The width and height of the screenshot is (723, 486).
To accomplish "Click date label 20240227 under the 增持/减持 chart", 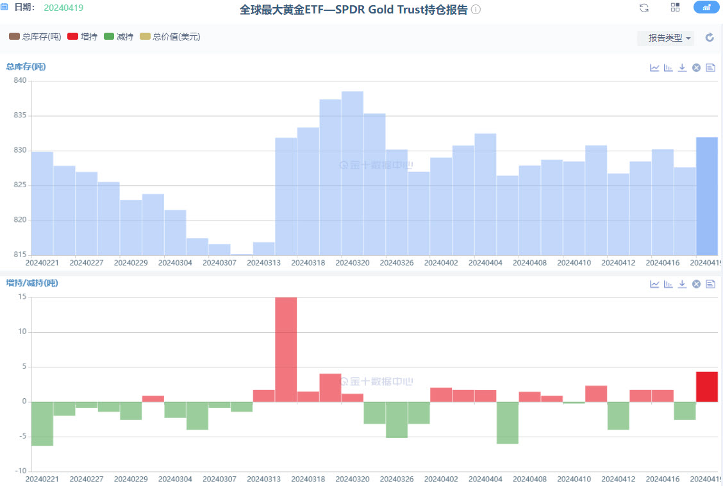I will coord(87,479).
